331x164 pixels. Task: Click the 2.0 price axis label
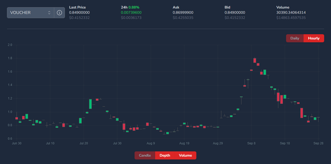click(10, 45)
